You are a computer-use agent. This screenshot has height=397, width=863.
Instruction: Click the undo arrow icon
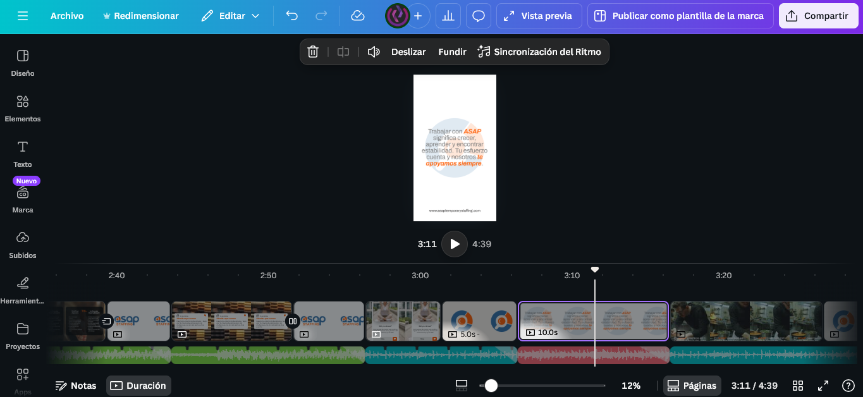point(291,16)
